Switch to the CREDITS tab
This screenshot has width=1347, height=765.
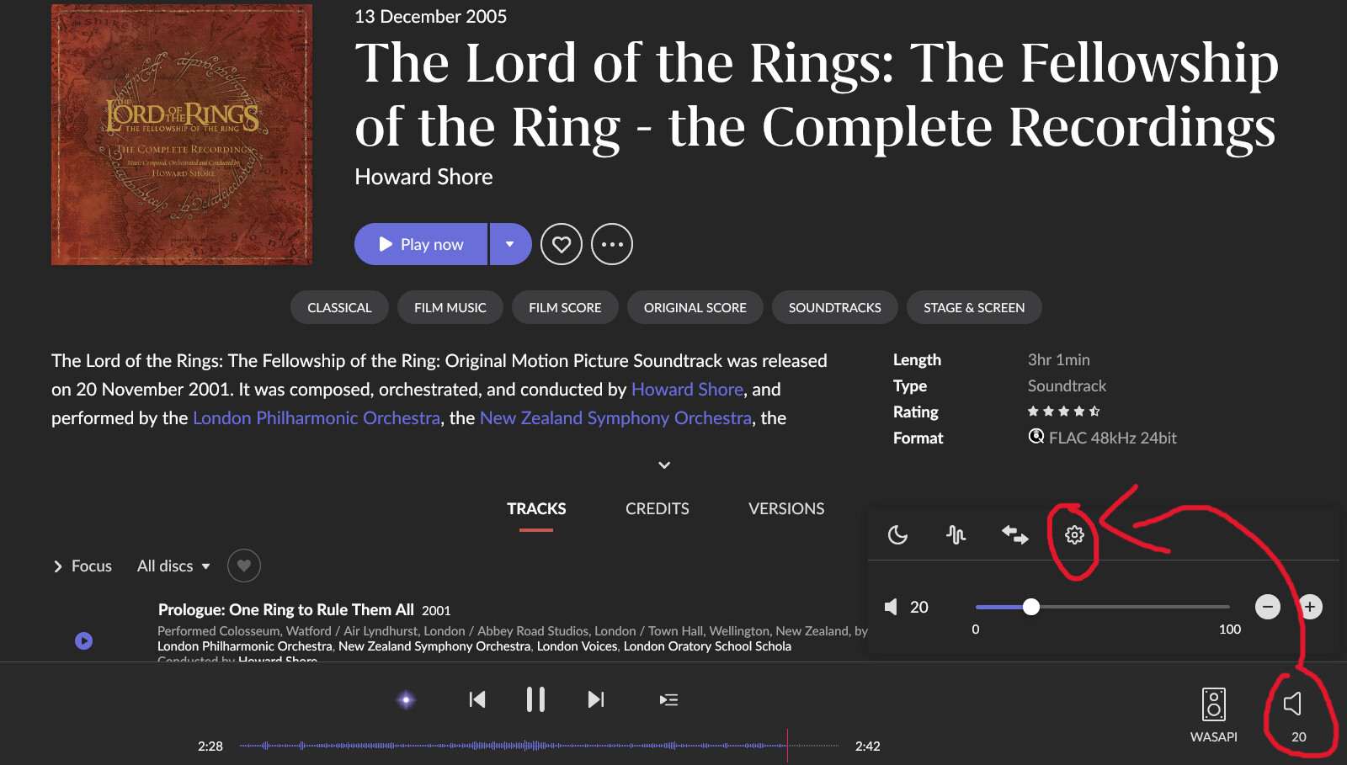pyautogui.click(x=658, y=508)
